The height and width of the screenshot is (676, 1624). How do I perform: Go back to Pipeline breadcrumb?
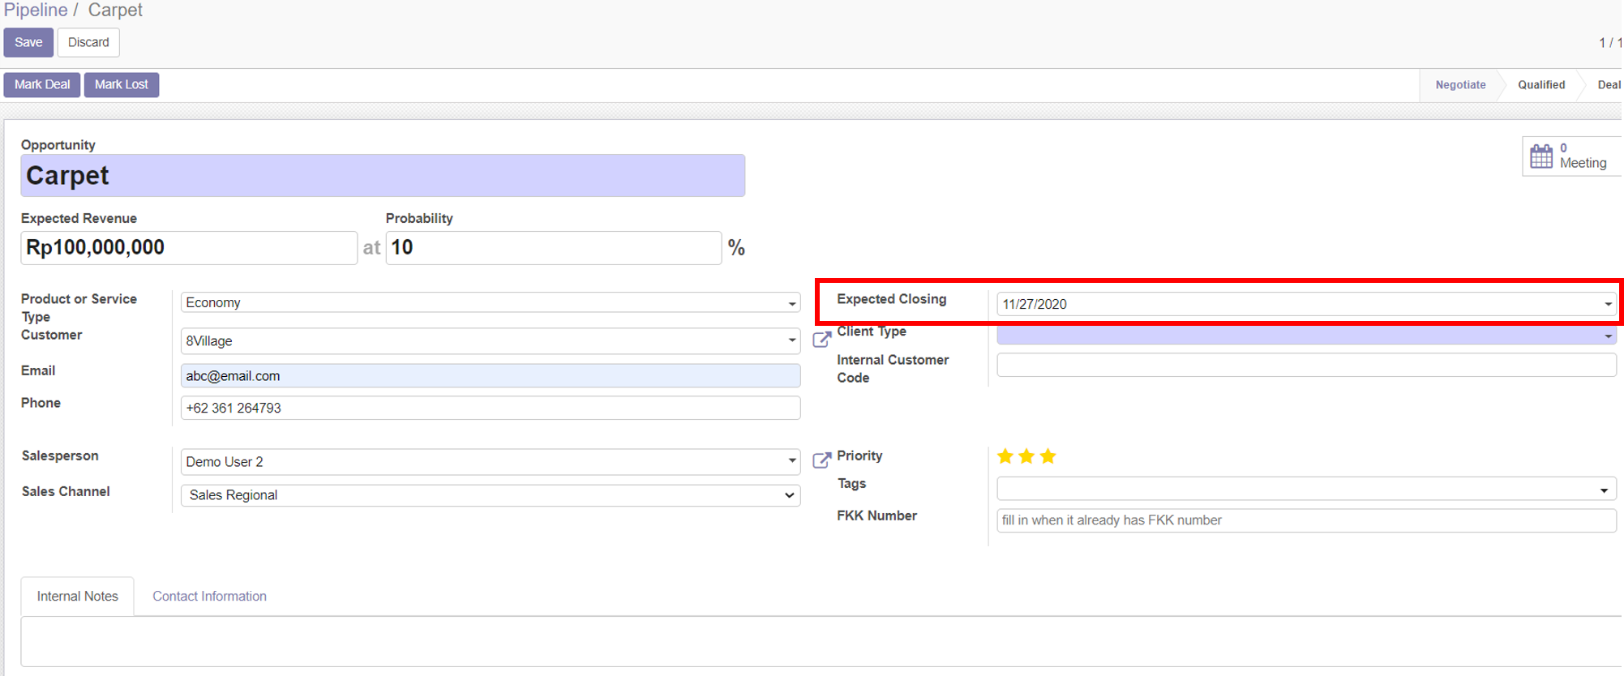[x=36, y=10]
